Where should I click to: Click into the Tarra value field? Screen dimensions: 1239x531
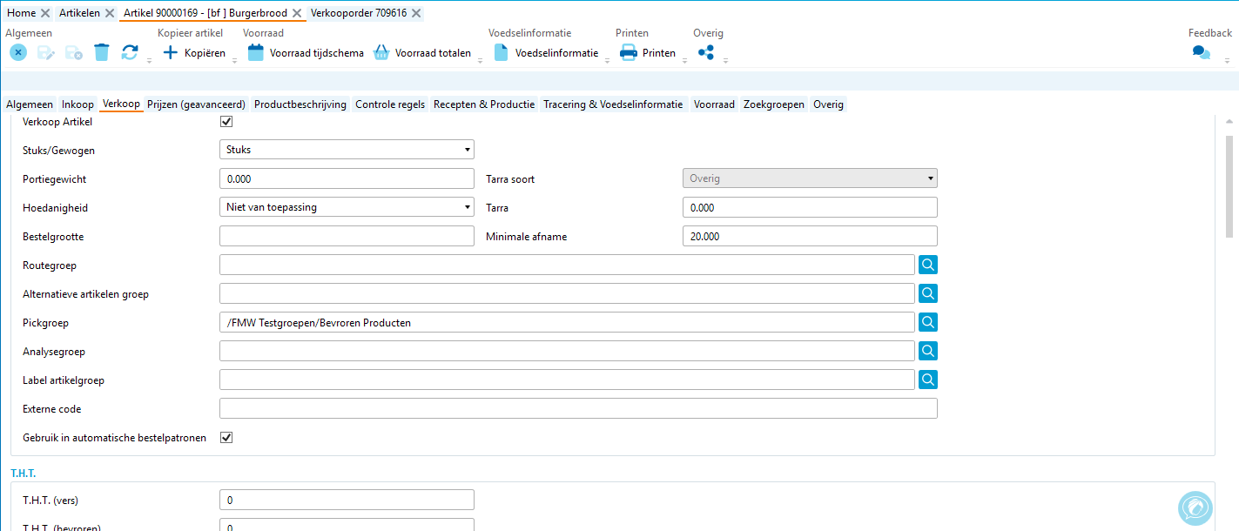(810, 207)
